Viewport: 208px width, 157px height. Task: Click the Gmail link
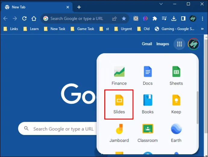(147, 44)
